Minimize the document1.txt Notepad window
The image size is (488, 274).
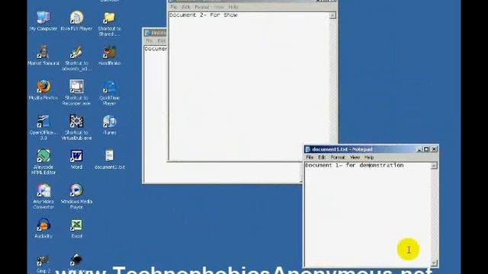419,149
